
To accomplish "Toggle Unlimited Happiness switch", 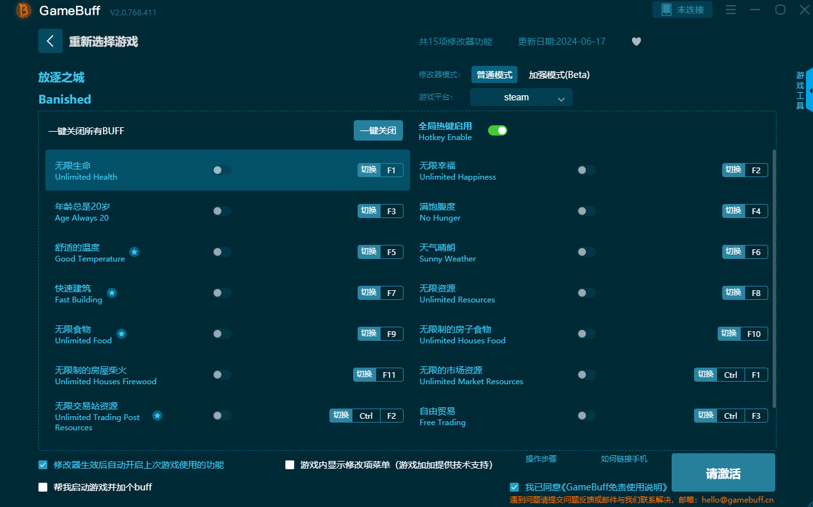I will pyautogui.click(x=587, y=170).
